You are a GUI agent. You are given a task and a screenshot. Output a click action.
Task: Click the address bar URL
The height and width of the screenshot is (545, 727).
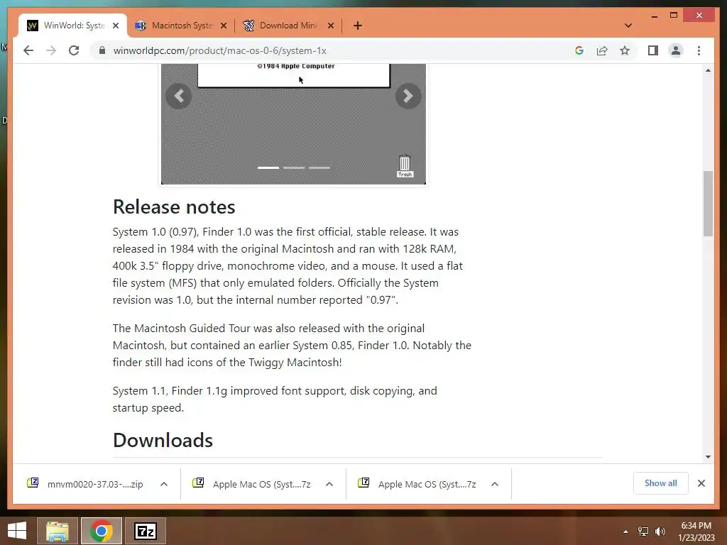click(x=220, y=50)
